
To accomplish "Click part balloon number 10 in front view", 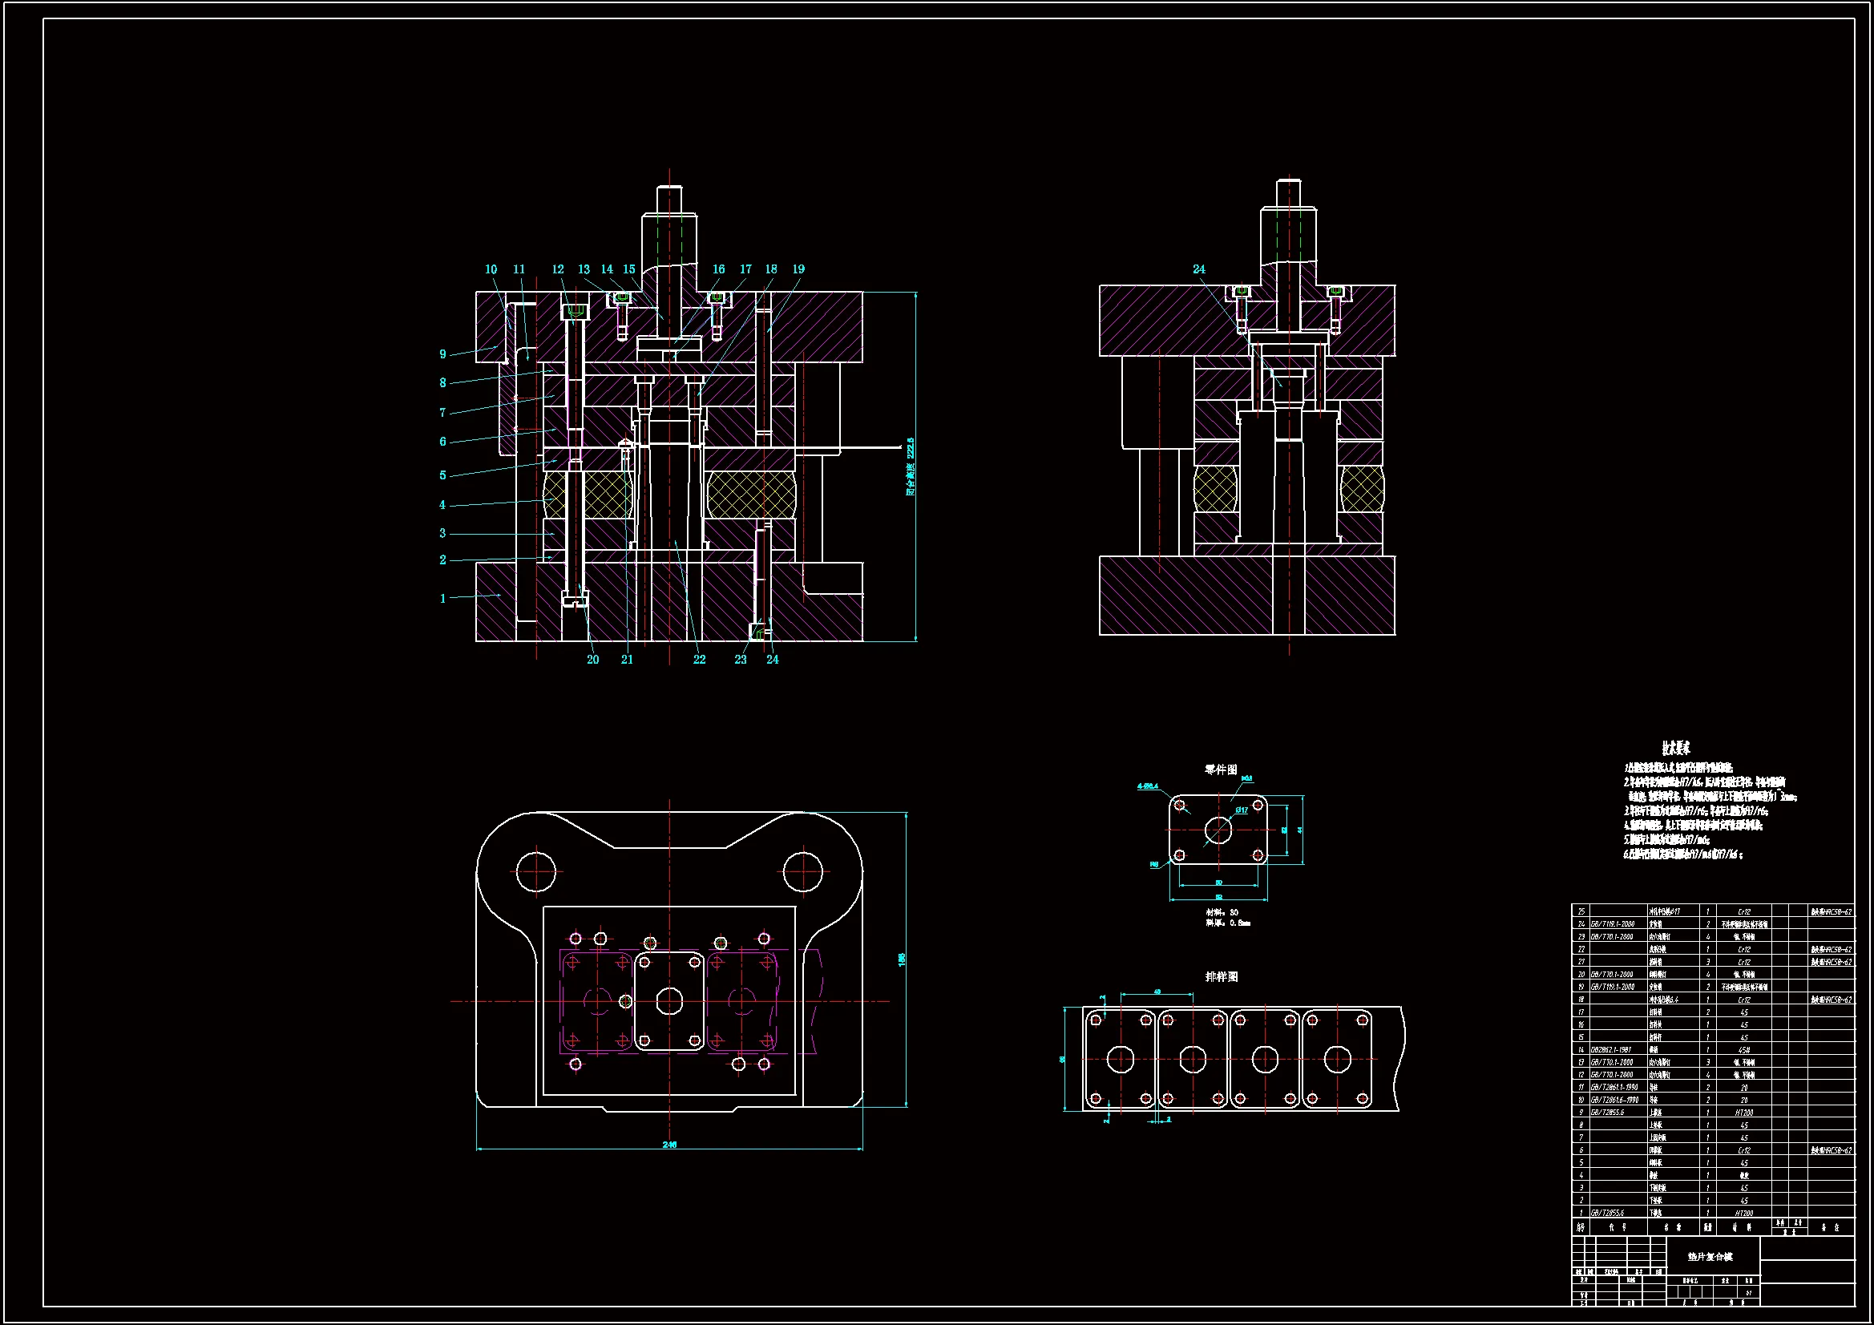I will coord(491,269).
